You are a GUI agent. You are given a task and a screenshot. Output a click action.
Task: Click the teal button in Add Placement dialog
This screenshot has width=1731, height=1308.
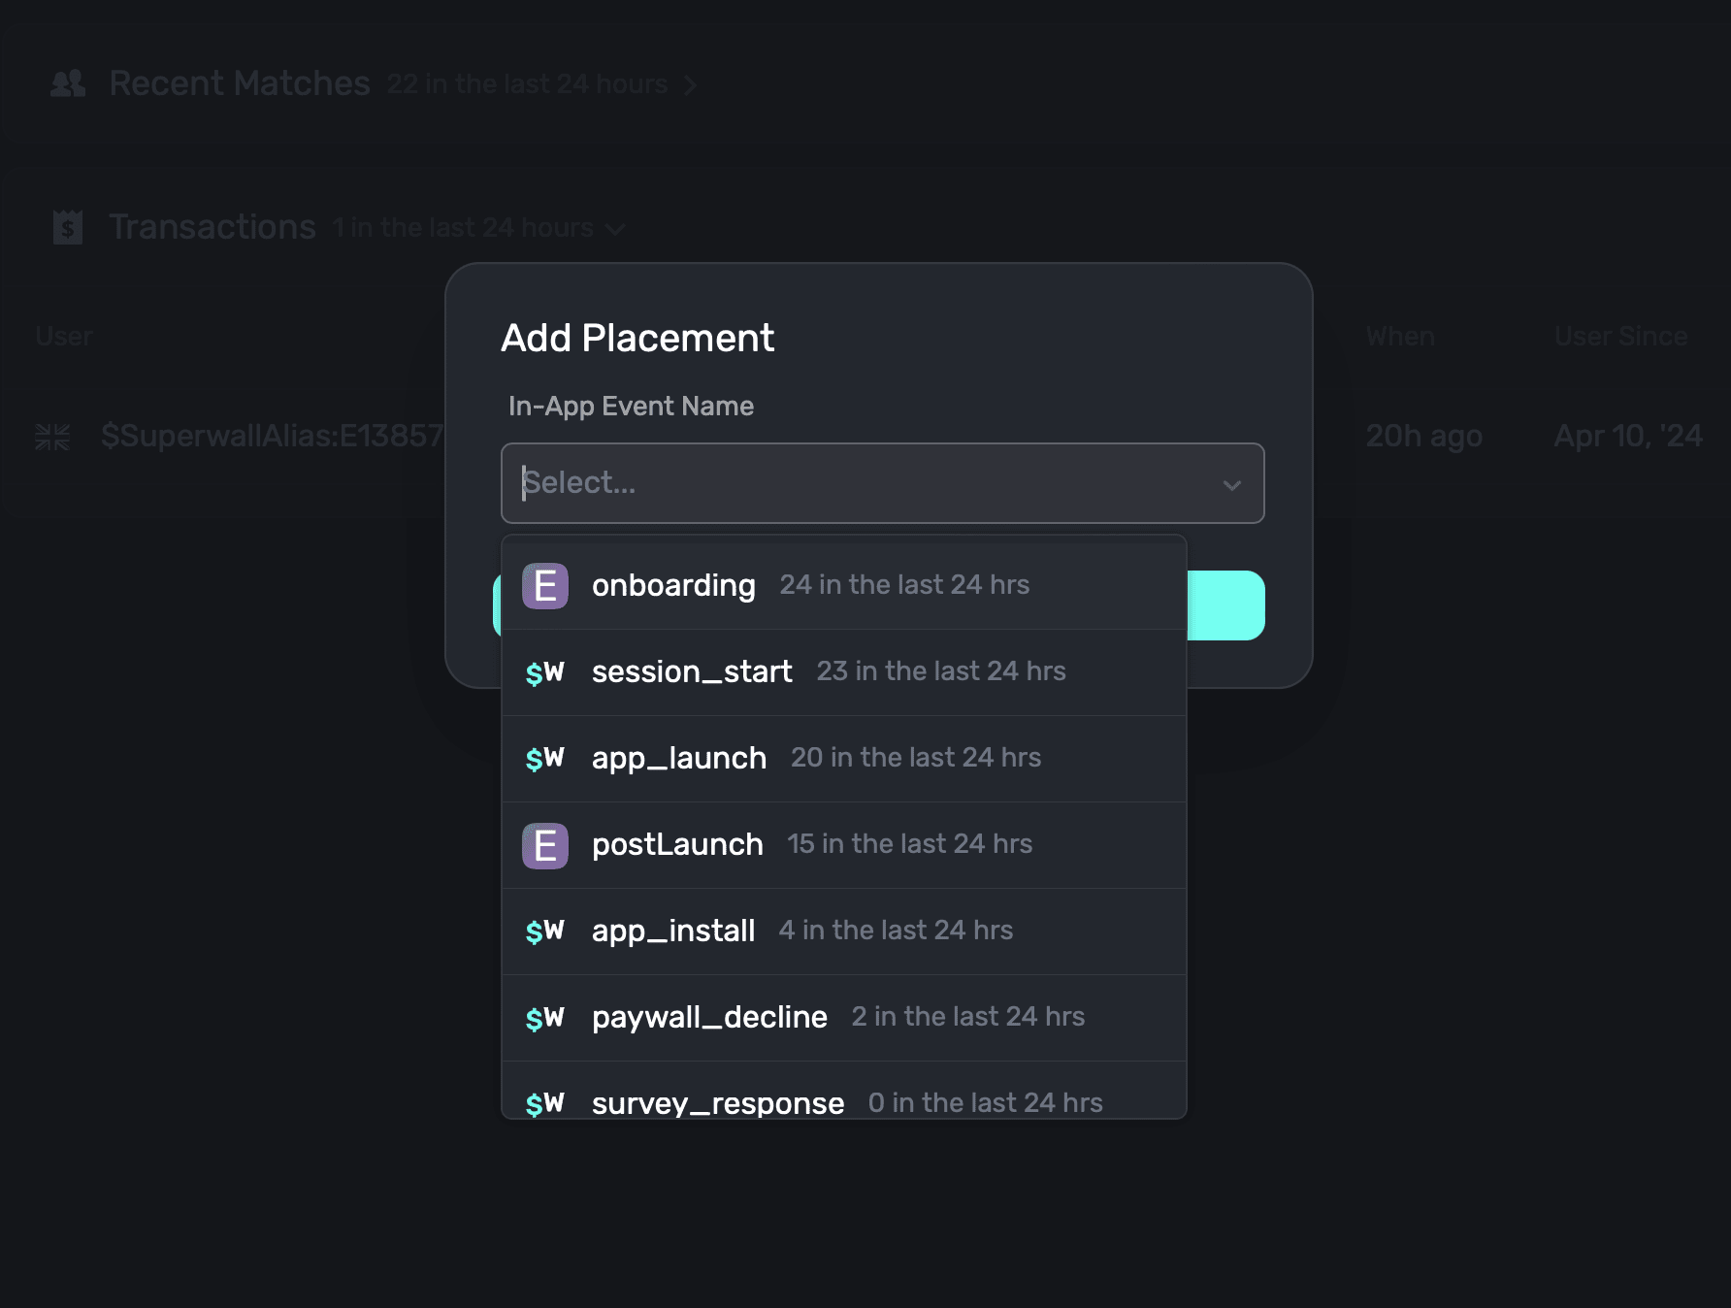(x=1226, y=605)
